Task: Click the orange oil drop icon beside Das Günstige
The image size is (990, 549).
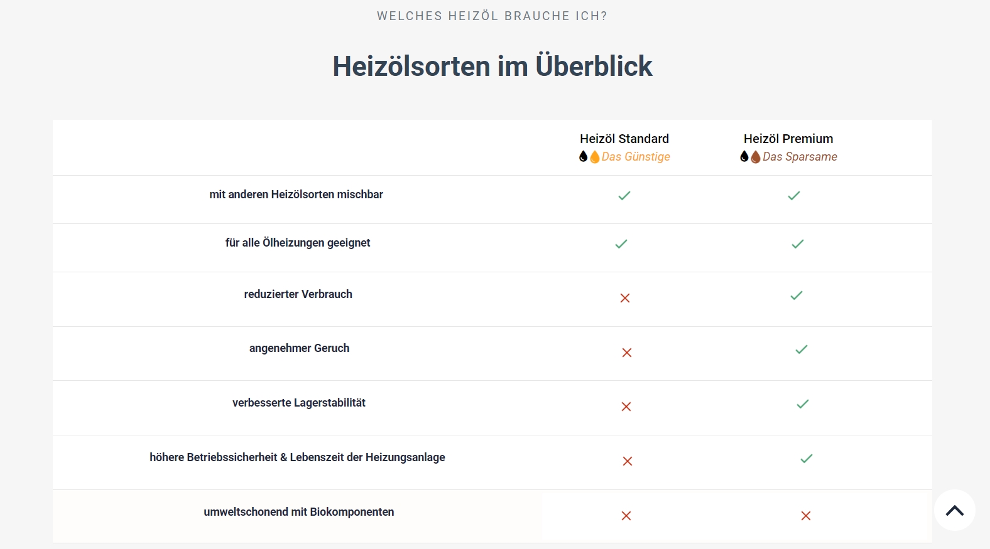Action: 595,157
